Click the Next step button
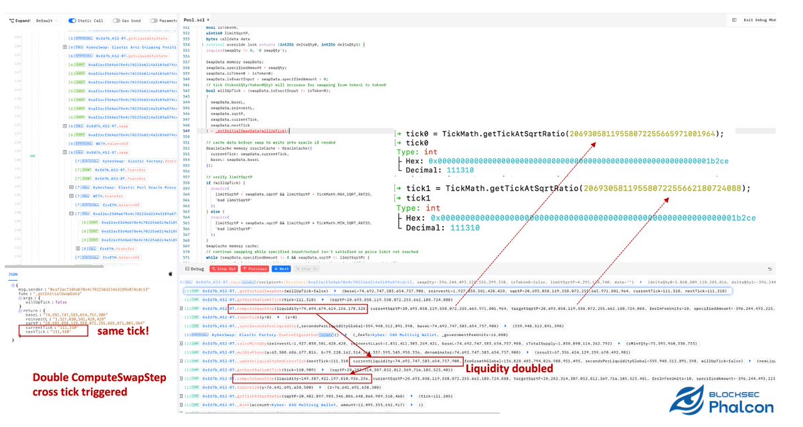The height and width of the screenshot is (427, 803). point(281,269)
